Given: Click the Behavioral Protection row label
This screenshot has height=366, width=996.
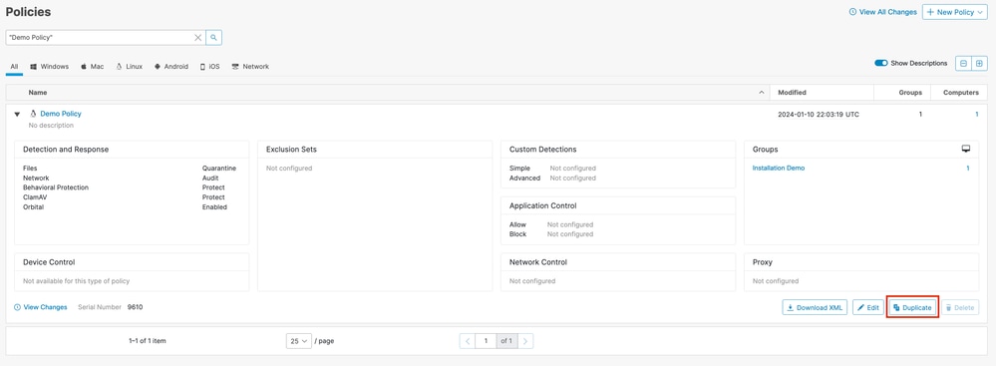Looking at the screenshot, I should 56,187.
